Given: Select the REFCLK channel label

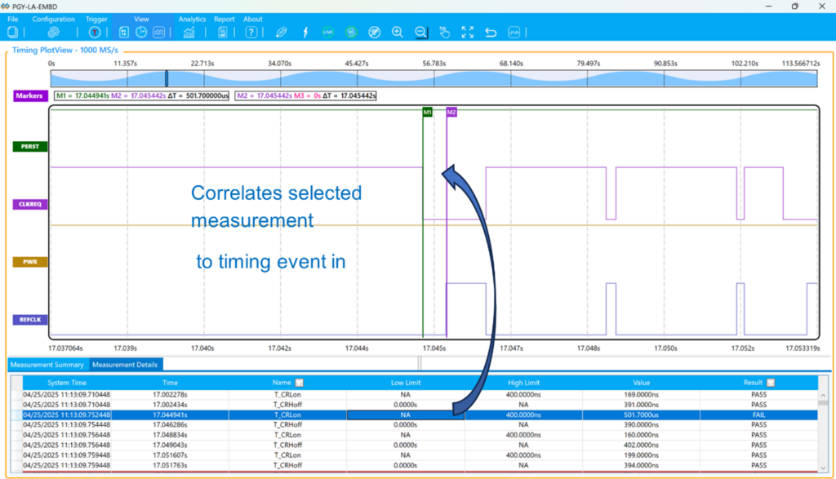Looking at the screenshot, I should 30,320.
